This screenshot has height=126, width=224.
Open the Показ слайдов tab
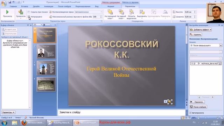64,6
